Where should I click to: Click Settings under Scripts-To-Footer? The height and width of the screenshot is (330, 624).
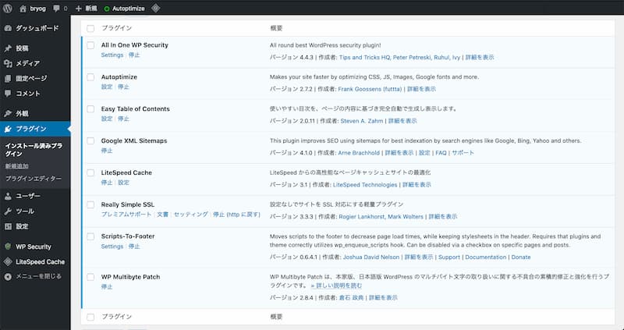(112, 247)
